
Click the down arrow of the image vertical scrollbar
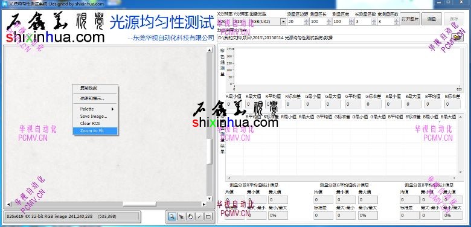coord(210,199)
